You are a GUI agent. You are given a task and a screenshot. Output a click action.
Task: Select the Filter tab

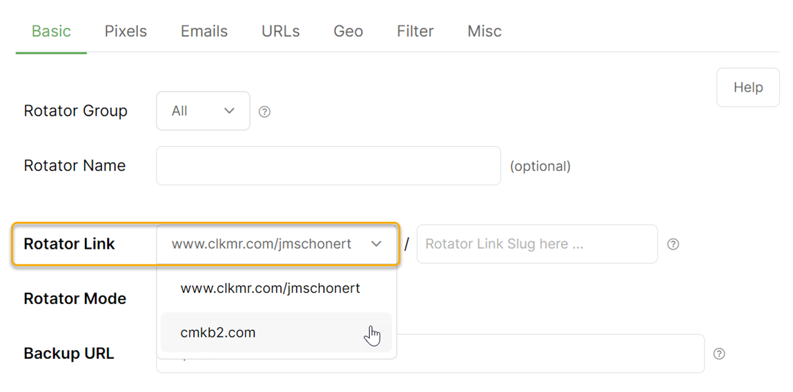pyautogui.click(x=415, y=32)
